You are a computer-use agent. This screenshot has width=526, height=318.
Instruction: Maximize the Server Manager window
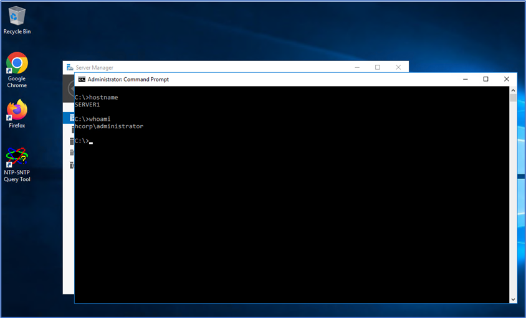click(377, 67)
